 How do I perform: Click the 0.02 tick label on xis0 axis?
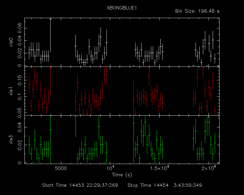[x=20, y=53]
